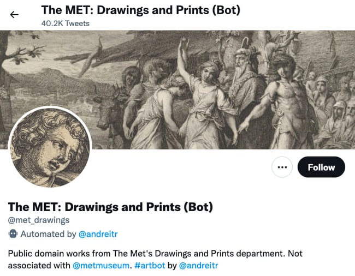This screenshot has width=355, height=276.
Task: Click the back arrow icon
Action: pos(14,15)
